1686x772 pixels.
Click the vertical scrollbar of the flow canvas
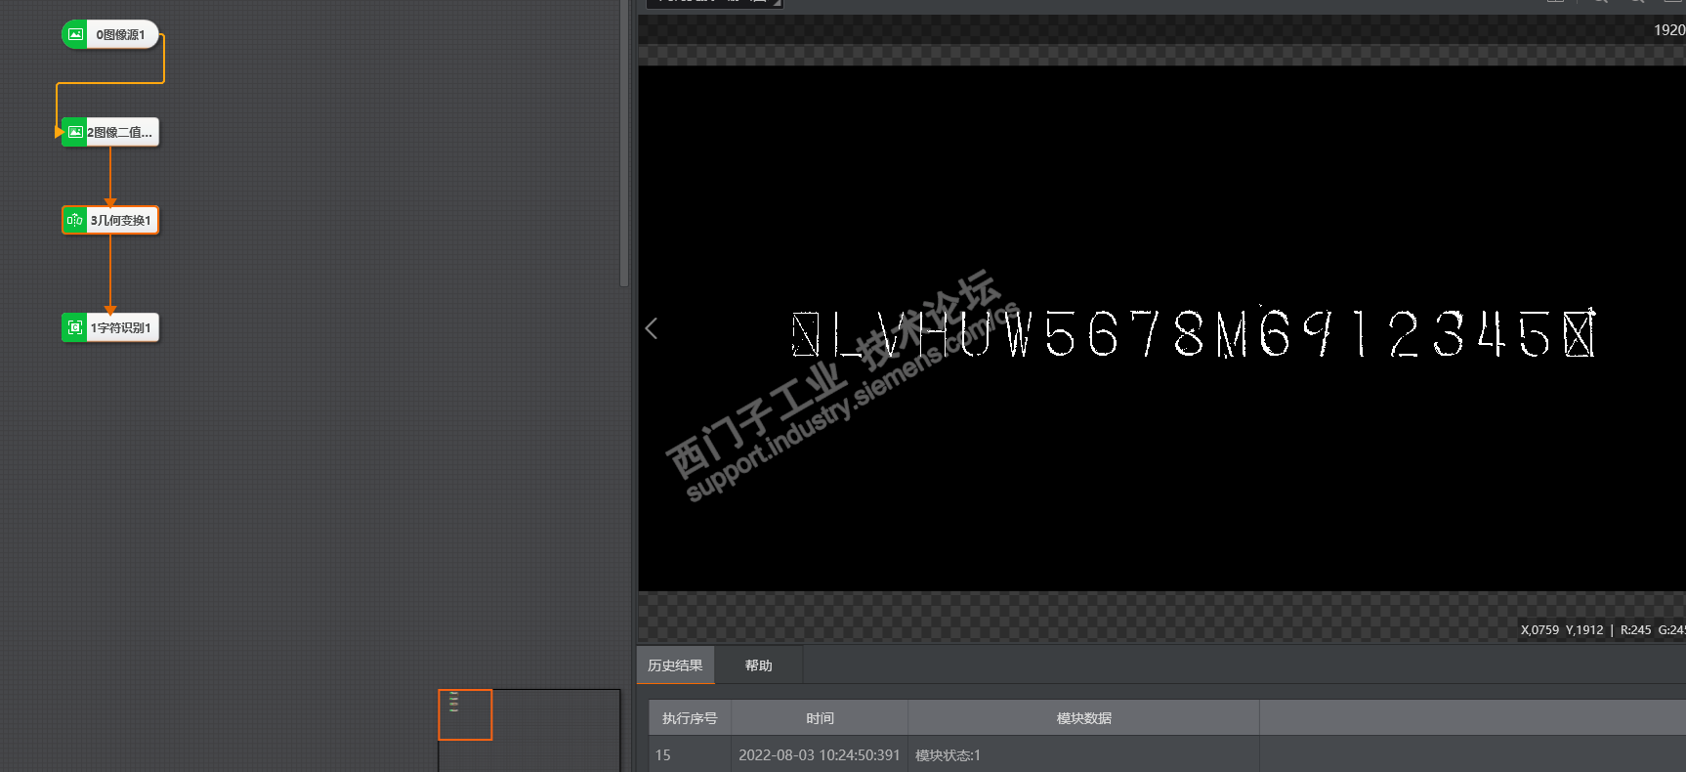tap(624, 143)
